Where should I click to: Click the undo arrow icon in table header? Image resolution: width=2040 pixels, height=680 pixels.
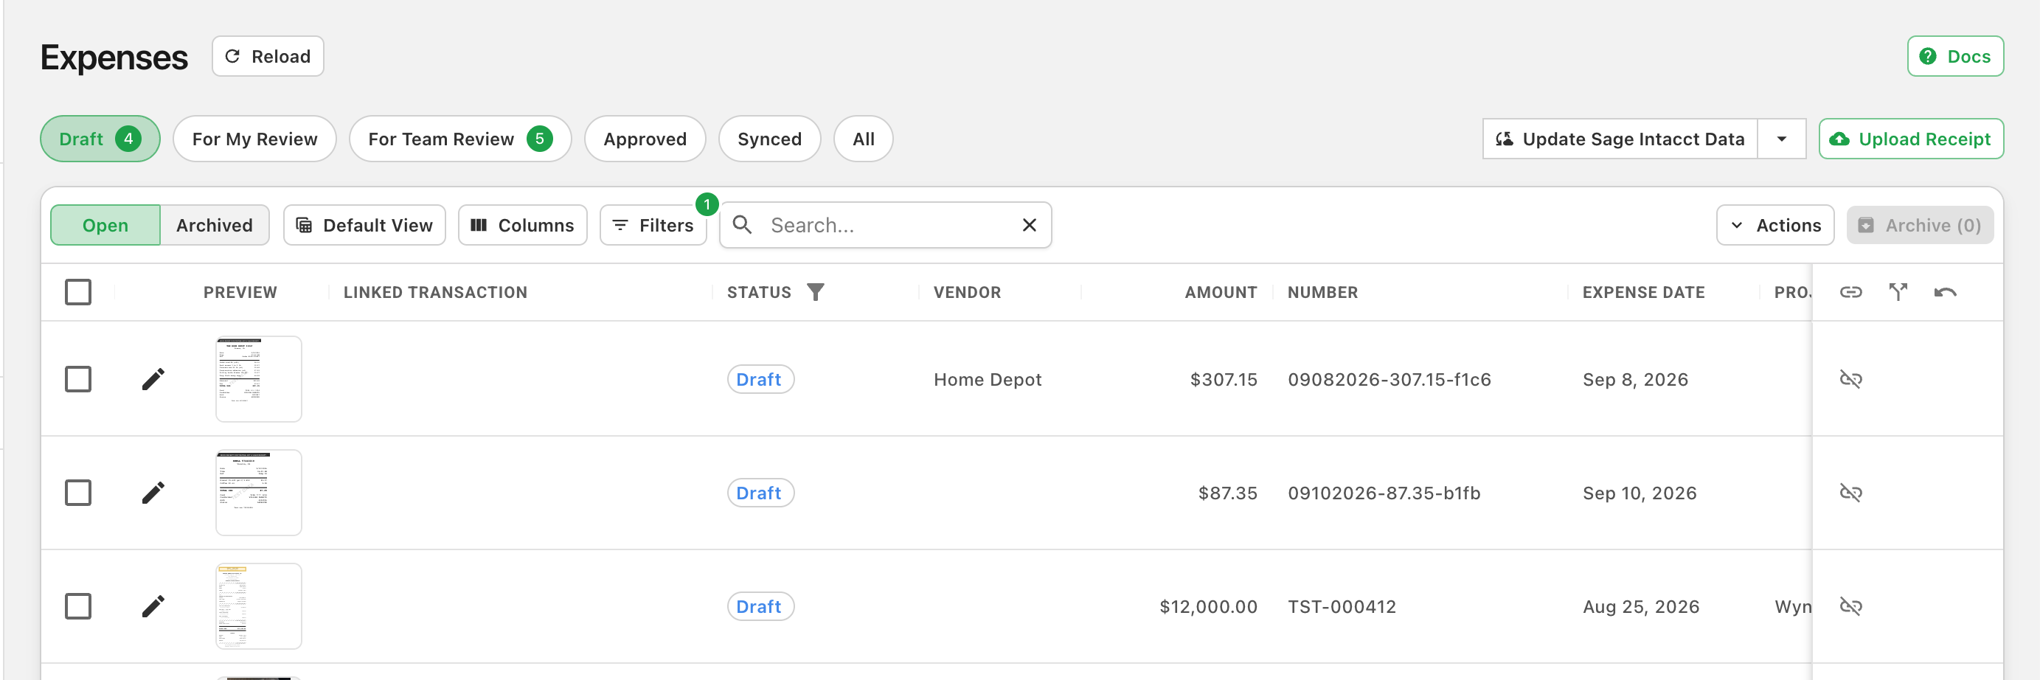tap(1945, 292)
